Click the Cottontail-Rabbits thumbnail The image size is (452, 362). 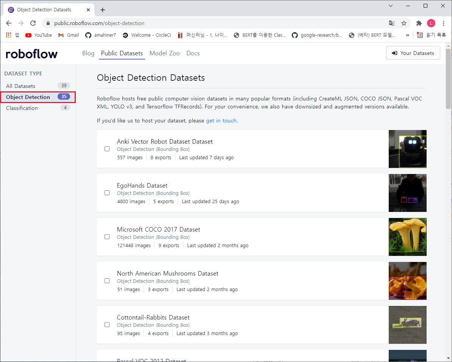tap(407, 325)
